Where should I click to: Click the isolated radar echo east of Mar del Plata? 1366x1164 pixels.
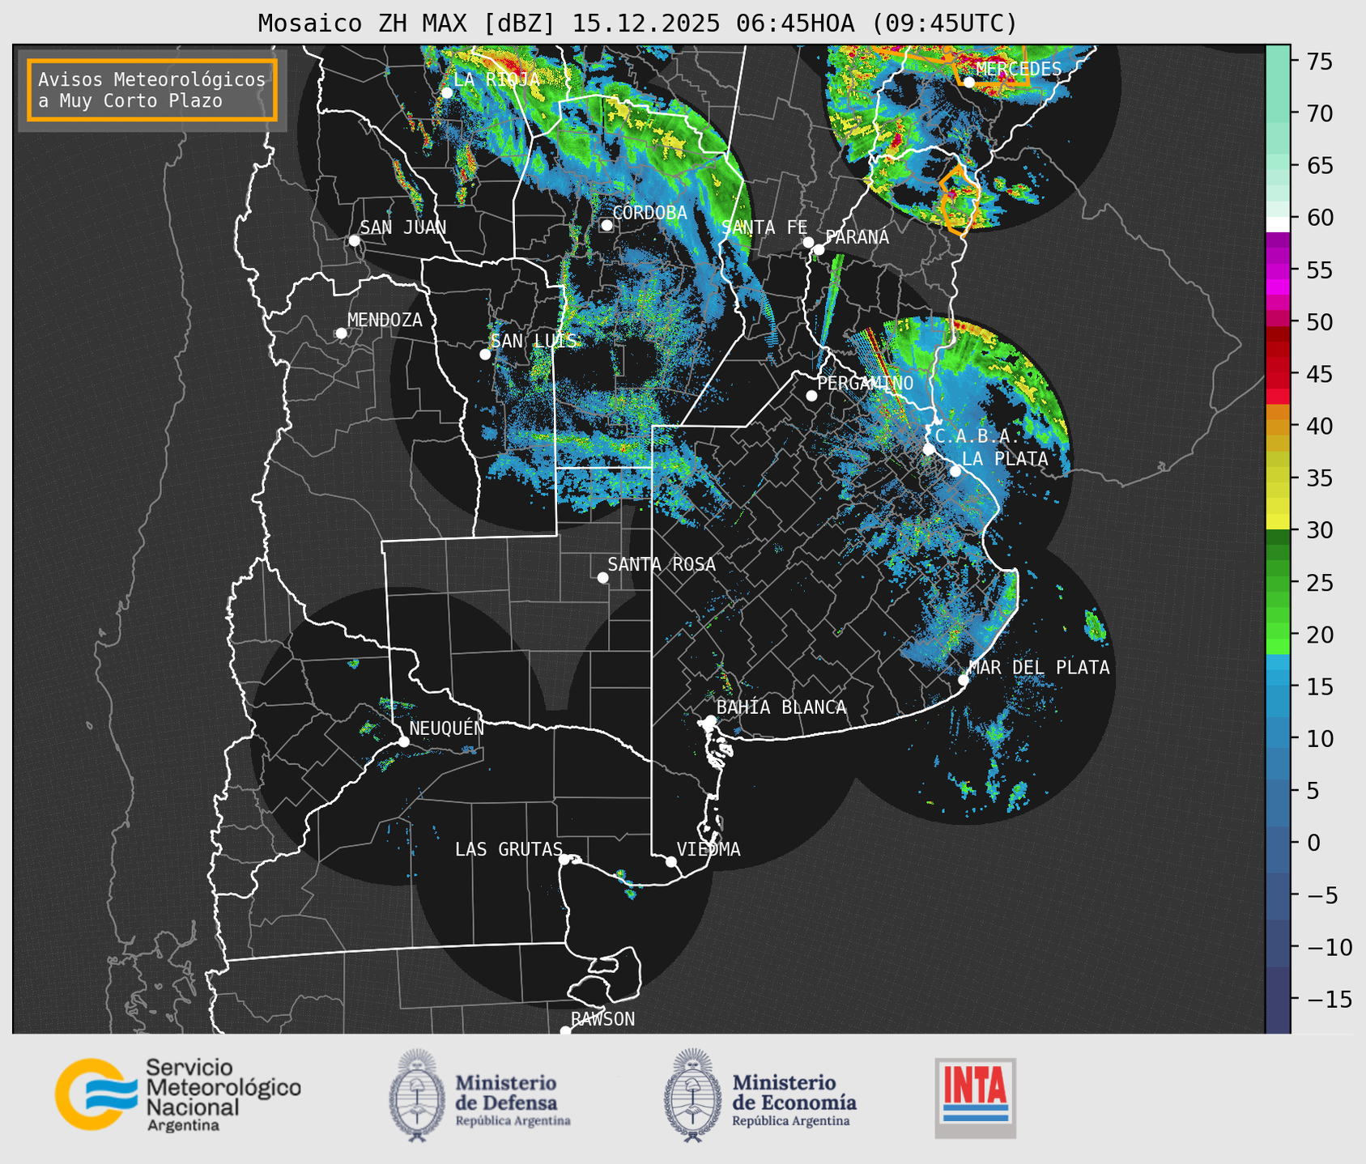[x=1095, y=625]
